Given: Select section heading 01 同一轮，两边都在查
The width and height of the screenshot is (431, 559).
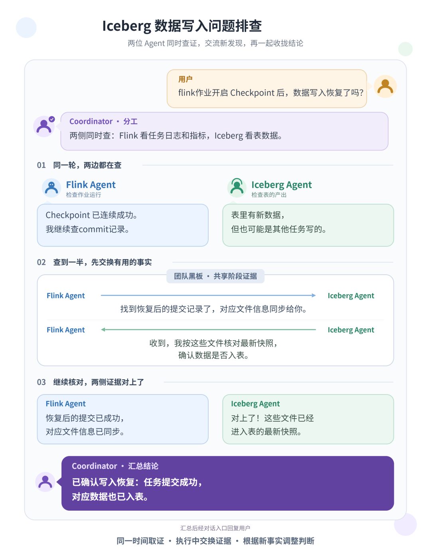Looking at the screenshot, I should coord(79,165).
